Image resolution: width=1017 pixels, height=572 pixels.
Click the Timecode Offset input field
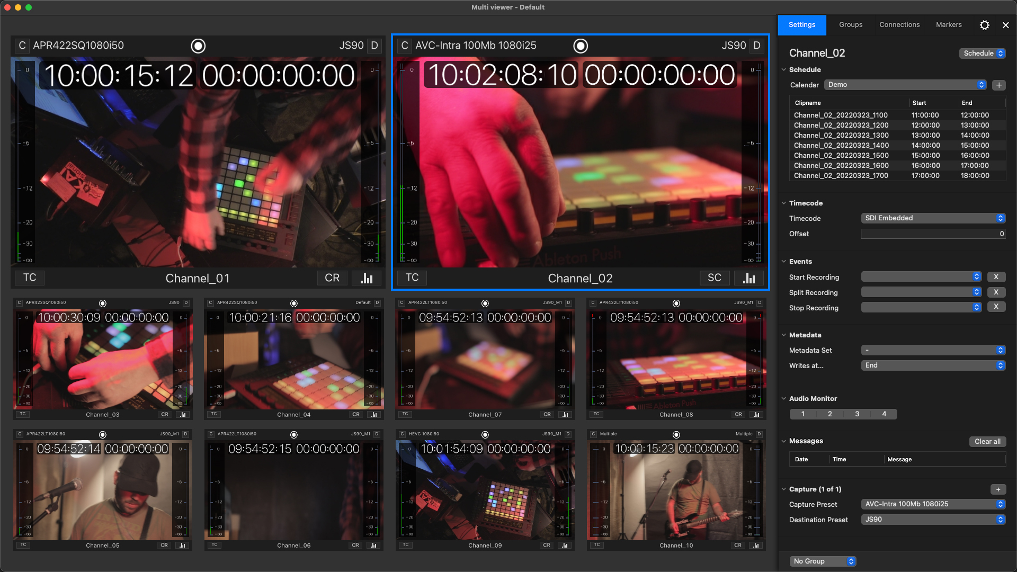coord(933,234)
